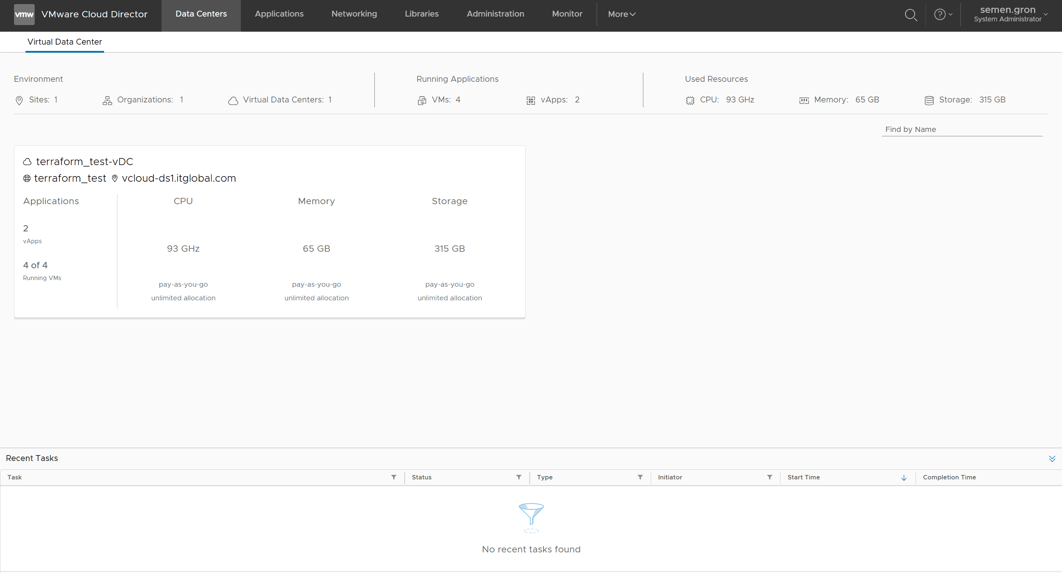This screenshot has height=573, width=1062.
Task: Open the Administration section
Action: click(495, 14)
